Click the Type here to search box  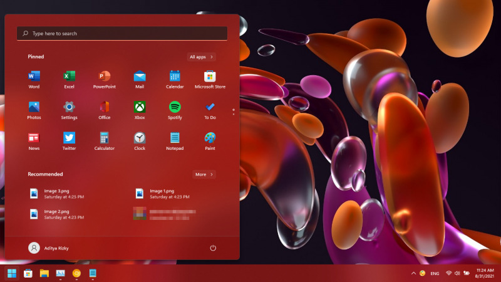[122, 33]
